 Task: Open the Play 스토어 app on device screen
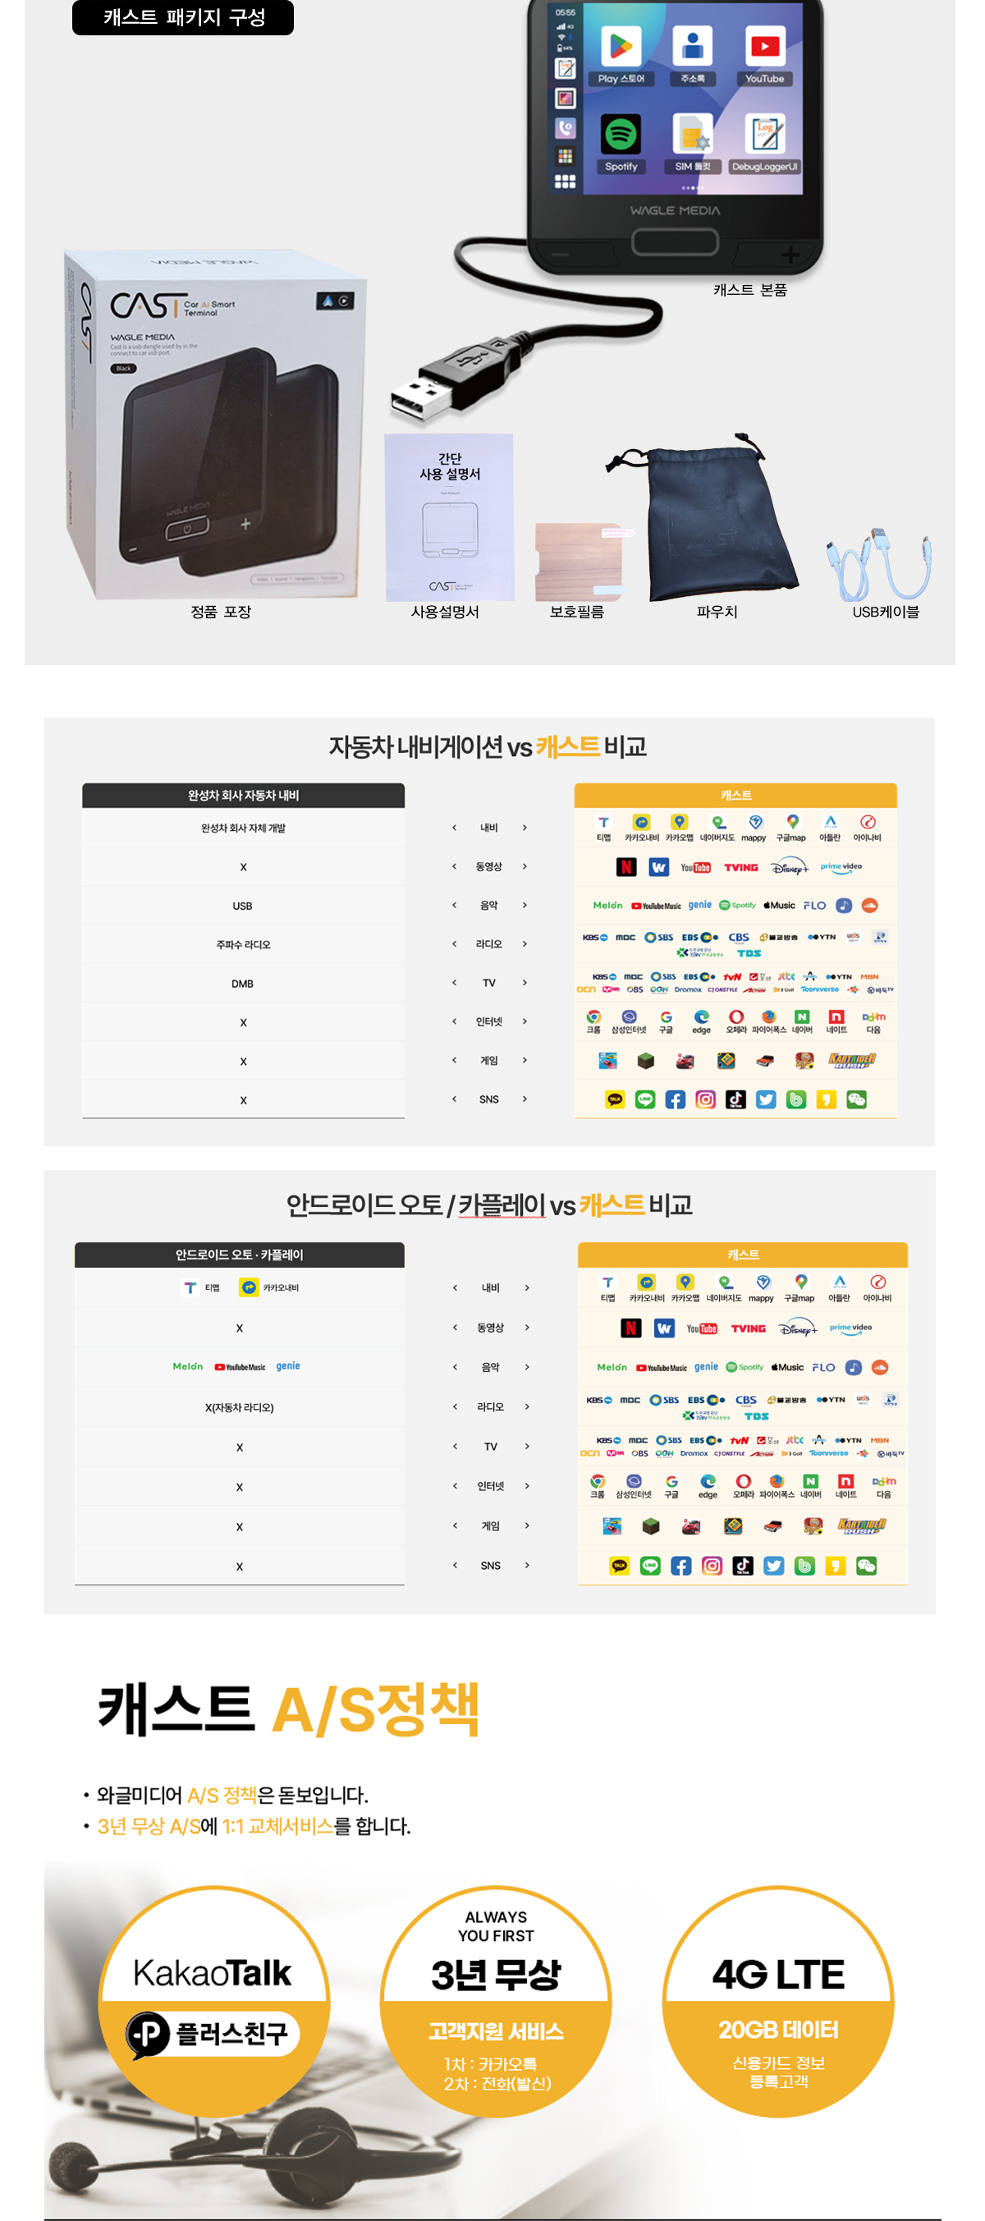(x=621, y=48)
